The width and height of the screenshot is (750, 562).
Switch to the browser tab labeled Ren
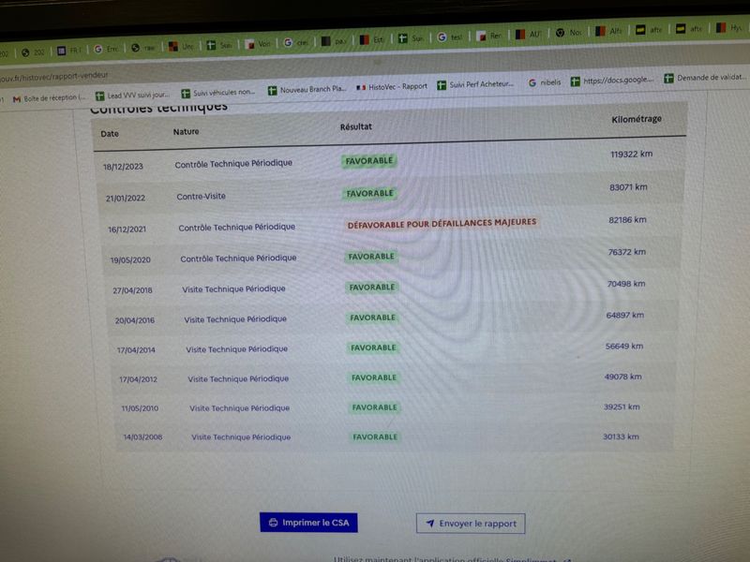tap(488, 36)
